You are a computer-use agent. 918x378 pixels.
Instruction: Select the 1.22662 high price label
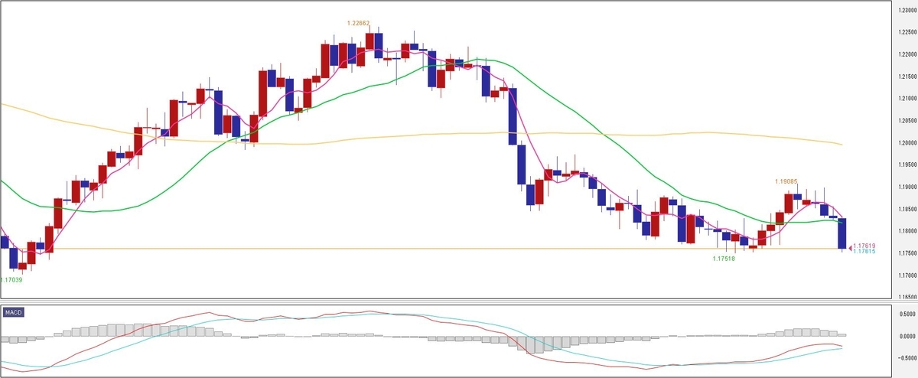358,24
